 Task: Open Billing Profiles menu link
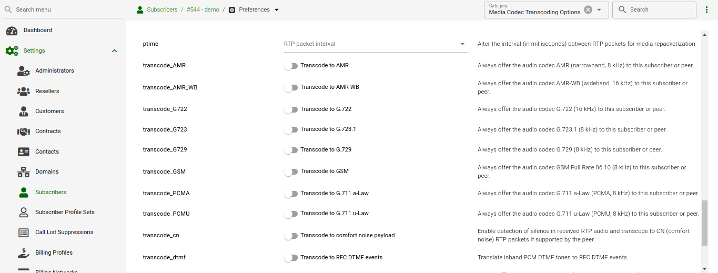point(54,253)
